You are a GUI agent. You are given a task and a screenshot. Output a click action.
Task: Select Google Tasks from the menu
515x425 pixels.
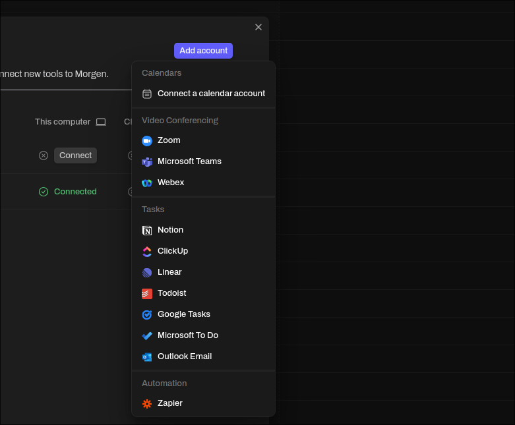(x=183, y=314)
